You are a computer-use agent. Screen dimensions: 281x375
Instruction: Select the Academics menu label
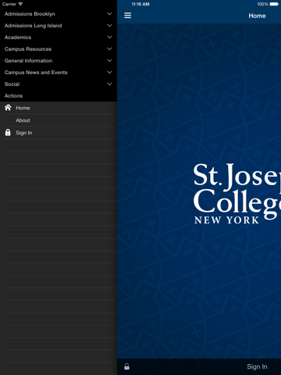point(18,37)
